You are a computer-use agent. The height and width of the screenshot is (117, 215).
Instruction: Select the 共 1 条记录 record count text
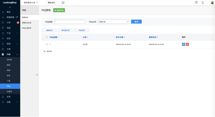point(47,51)
